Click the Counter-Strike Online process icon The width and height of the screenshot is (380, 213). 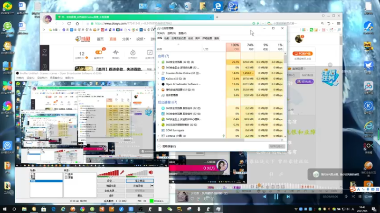163,73
